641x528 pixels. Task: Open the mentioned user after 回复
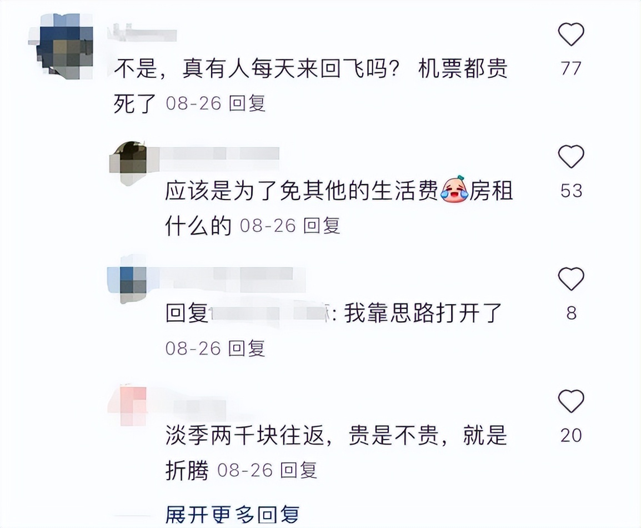(271, 314)
